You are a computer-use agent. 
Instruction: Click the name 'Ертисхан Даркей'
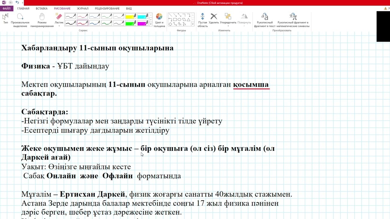click(92, 194)
